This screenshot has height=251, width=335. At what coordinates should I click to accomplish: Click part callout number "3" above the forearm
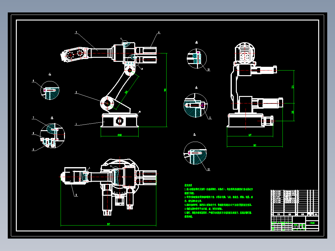point(76,33)
